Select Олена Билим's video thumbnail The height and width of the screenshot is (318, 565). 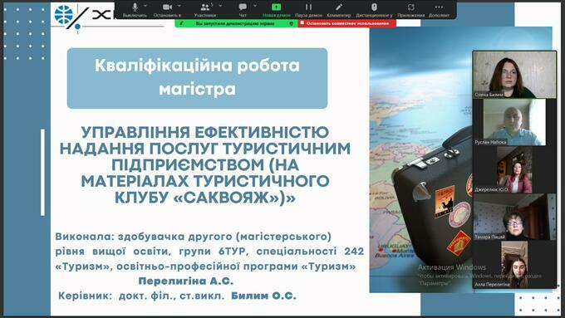point(514,74)
